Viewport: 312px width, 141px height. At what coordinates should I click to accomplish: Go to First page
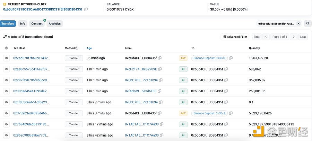(x=257, y=37)
